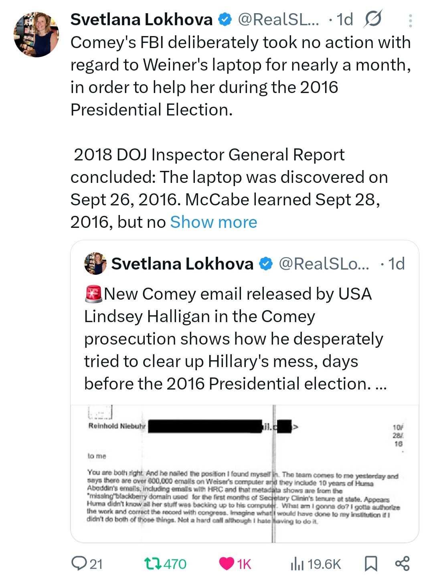Retweet this post
This screenshot has width=433, height=578.
pos(153,564)
